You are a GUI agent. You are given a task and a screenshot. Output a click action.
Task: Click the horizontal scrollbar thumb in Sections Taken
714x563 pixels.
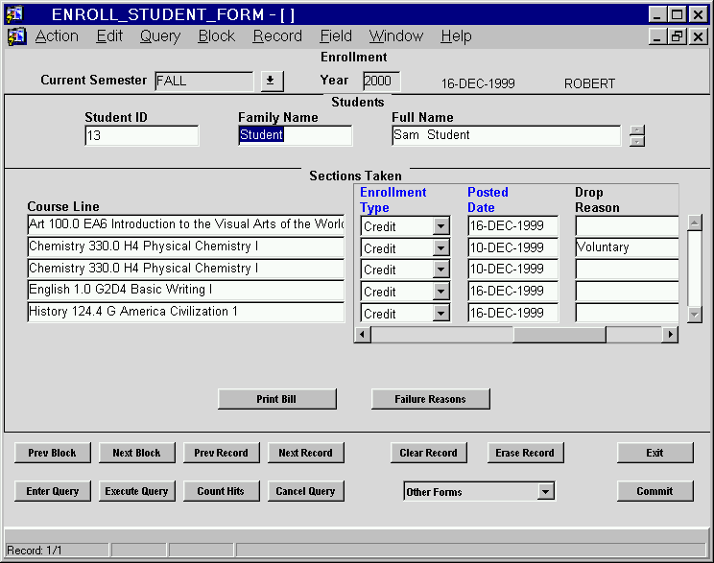click(x=559, y=335)
